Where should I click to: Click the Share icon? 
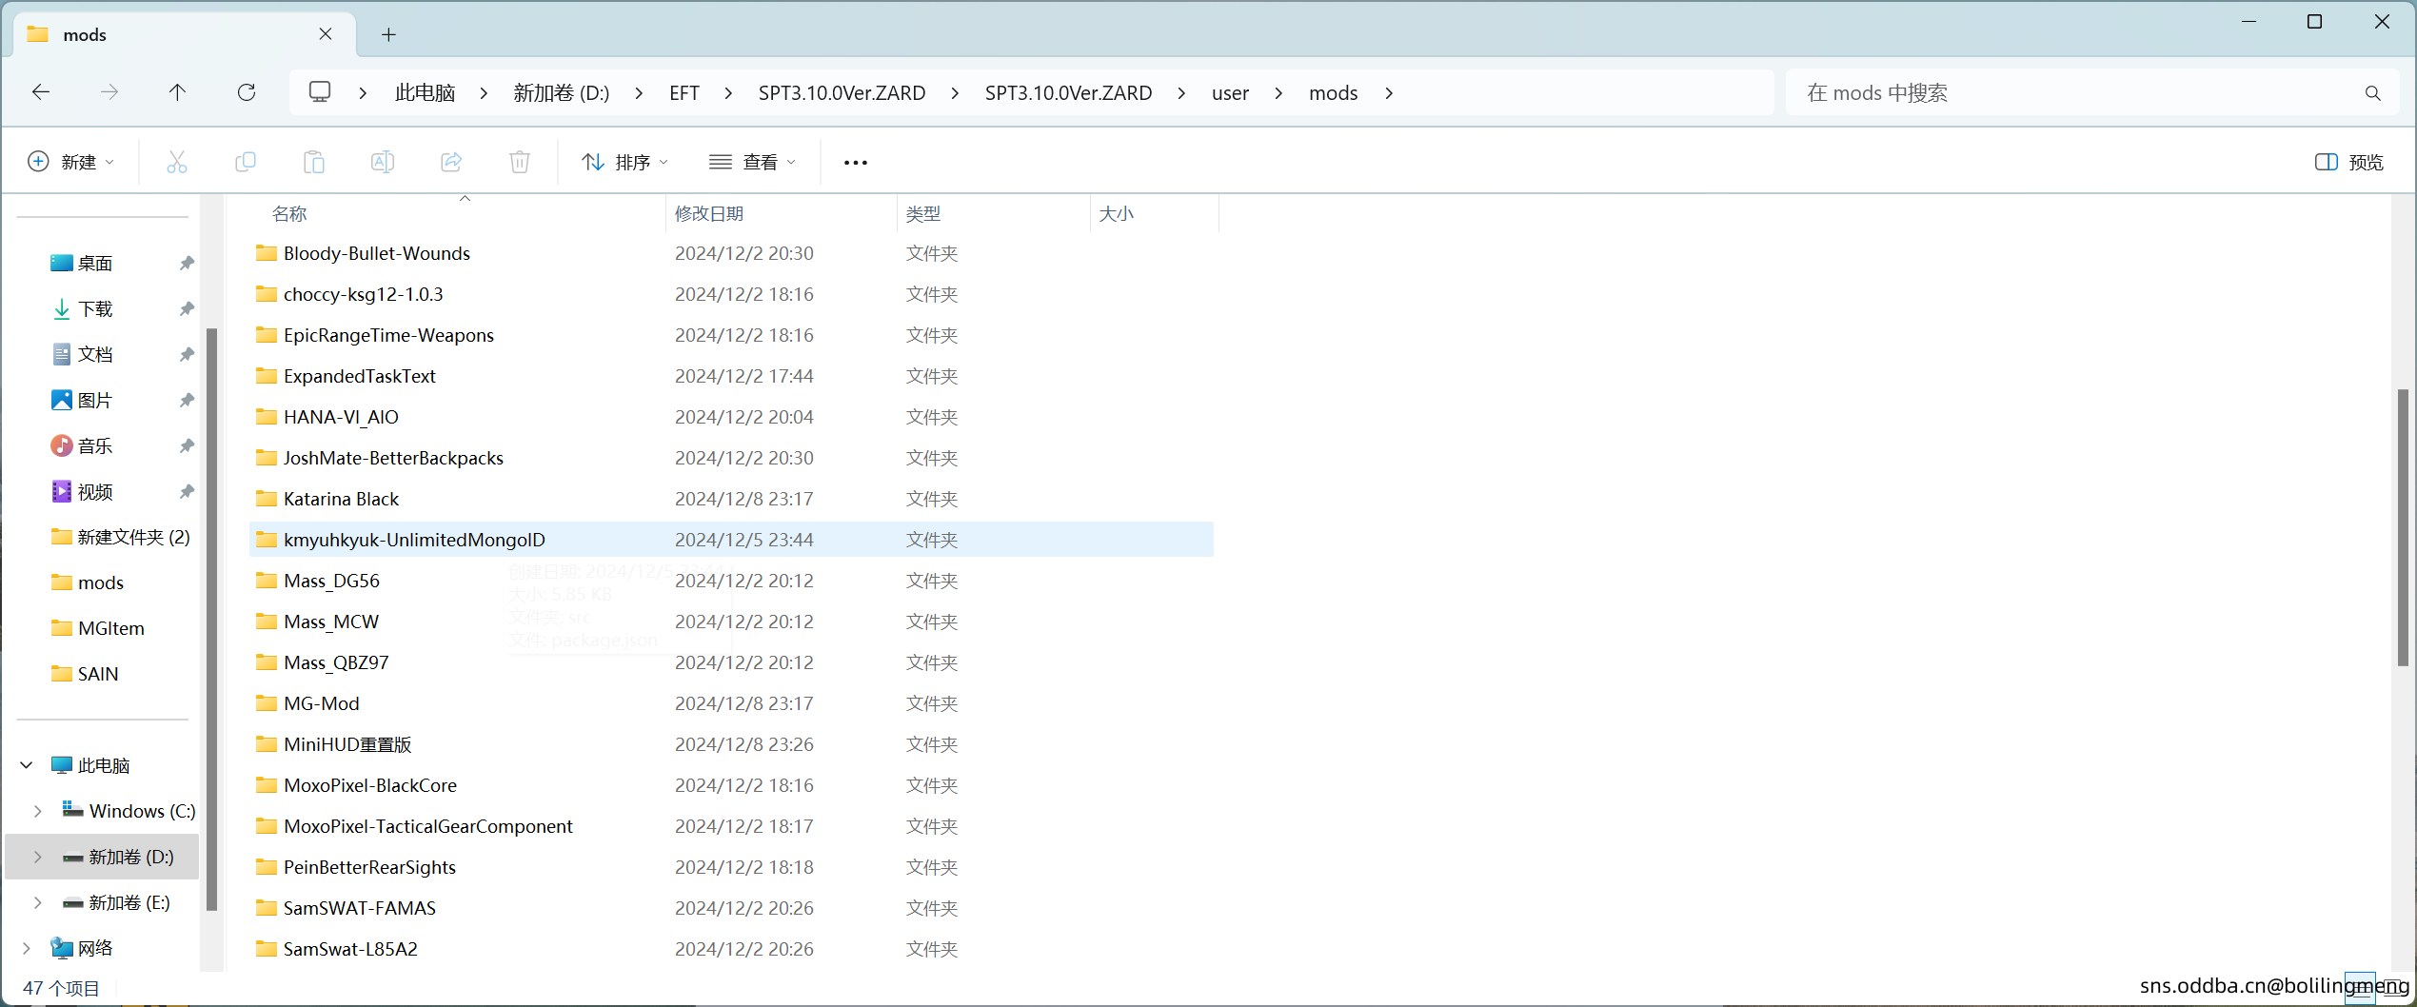[450, 161]
